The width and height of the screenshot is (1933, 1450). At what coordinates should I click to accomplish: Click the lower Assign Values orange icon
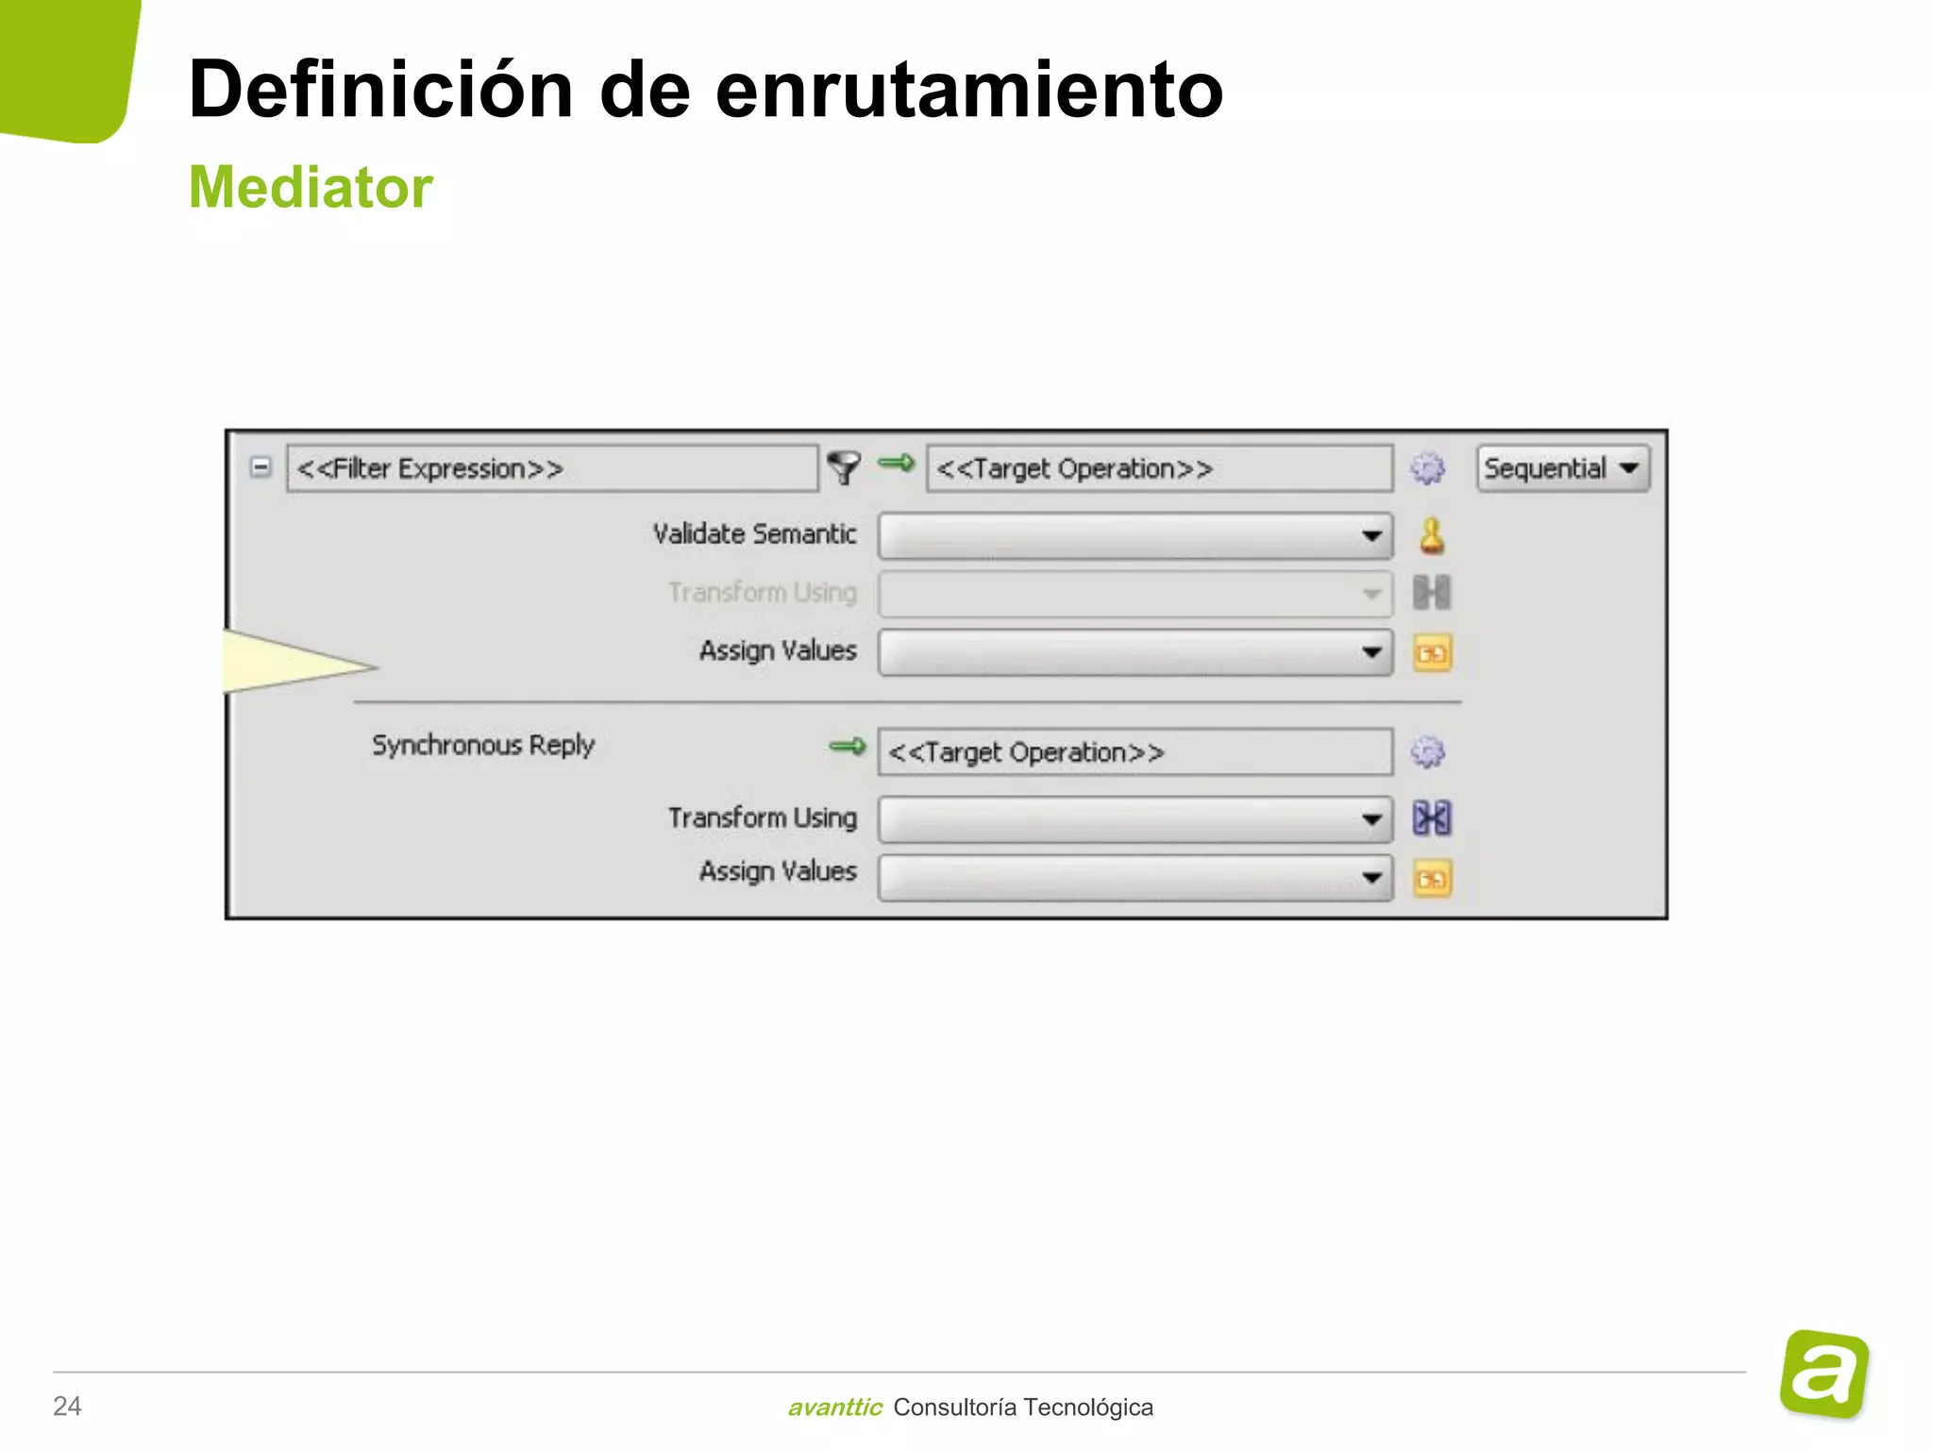pyautogui.click(x=1432, y=879)
